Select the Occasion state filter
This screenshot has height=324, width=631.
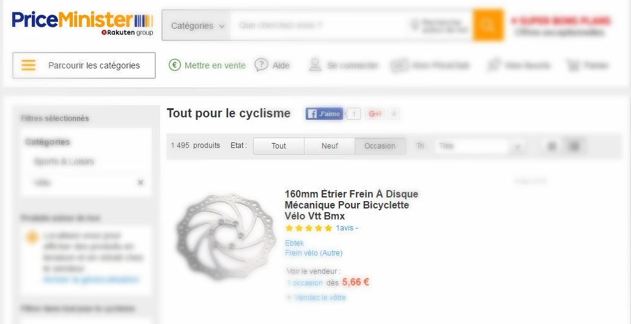pos(380,146)
